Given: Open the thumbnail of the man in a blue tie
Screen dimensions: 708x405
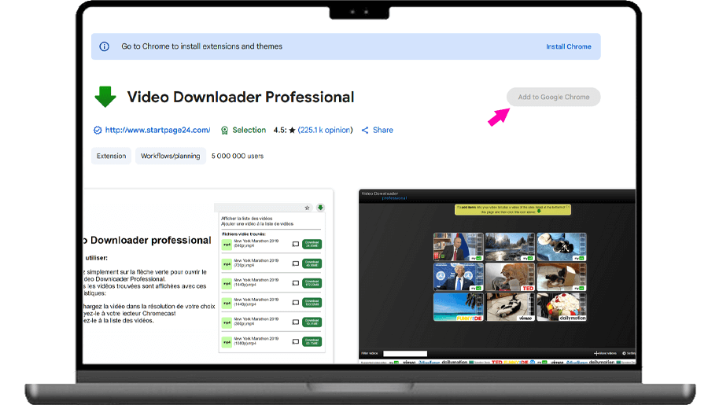Looking at the screenshot, I should pos(459,277).
